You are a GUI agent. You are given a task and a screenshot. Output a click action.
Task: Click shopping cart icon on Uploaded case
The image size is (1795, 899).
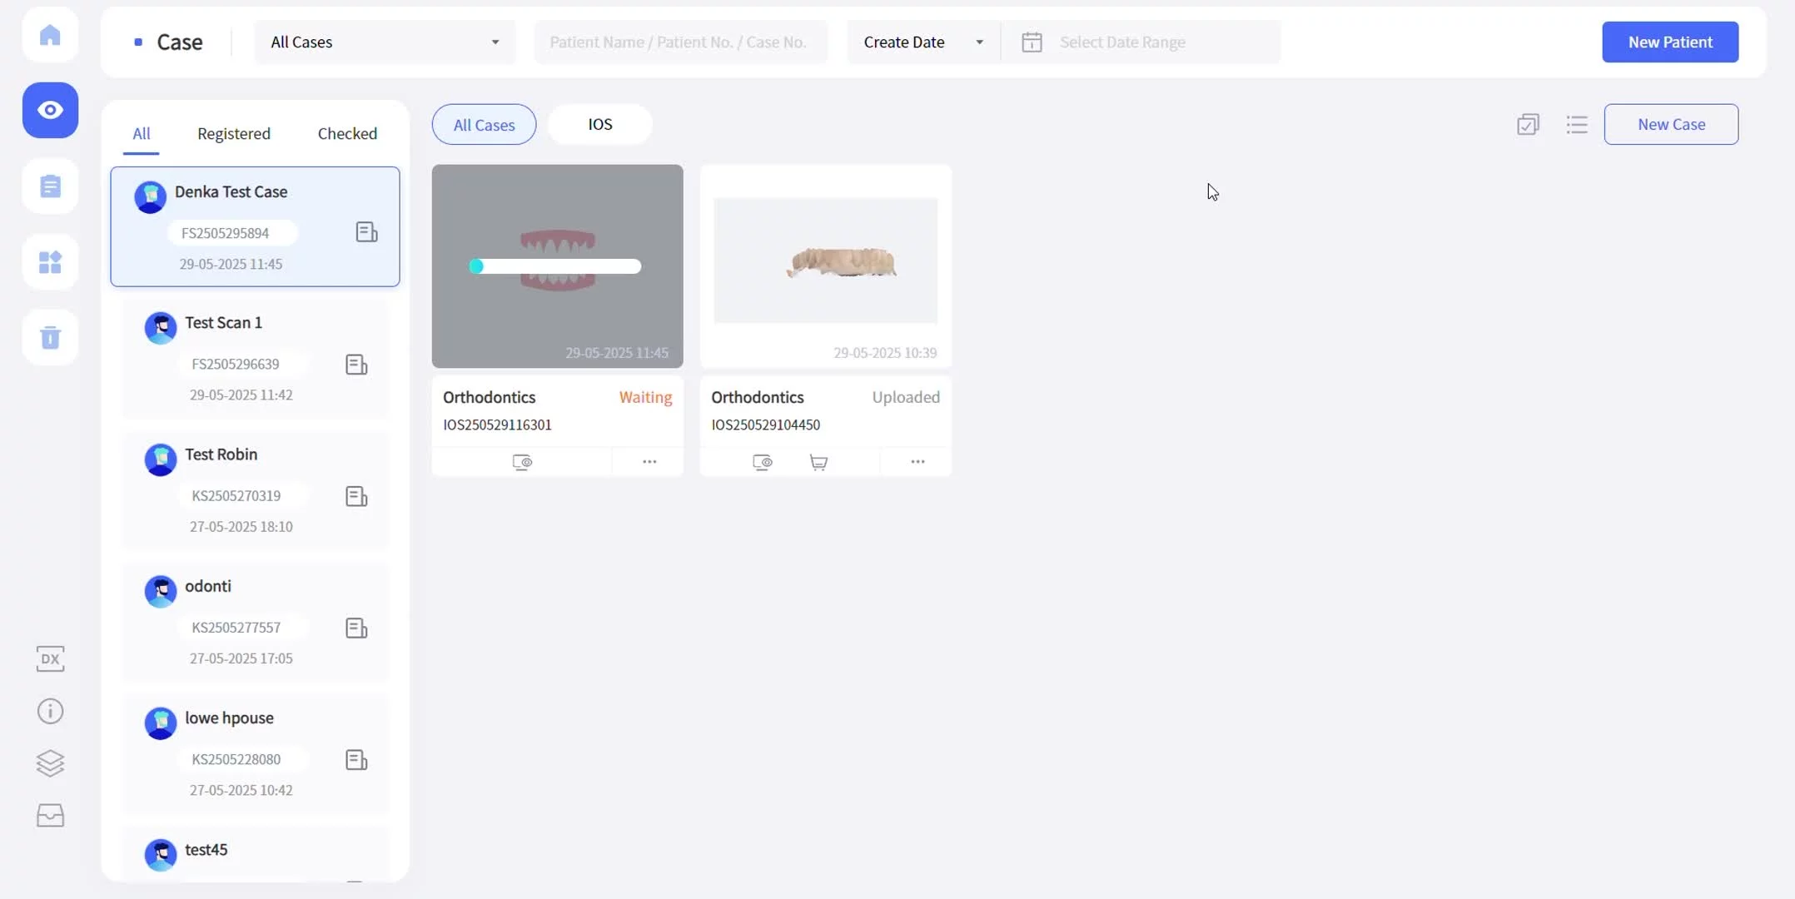tap(818, 462)
